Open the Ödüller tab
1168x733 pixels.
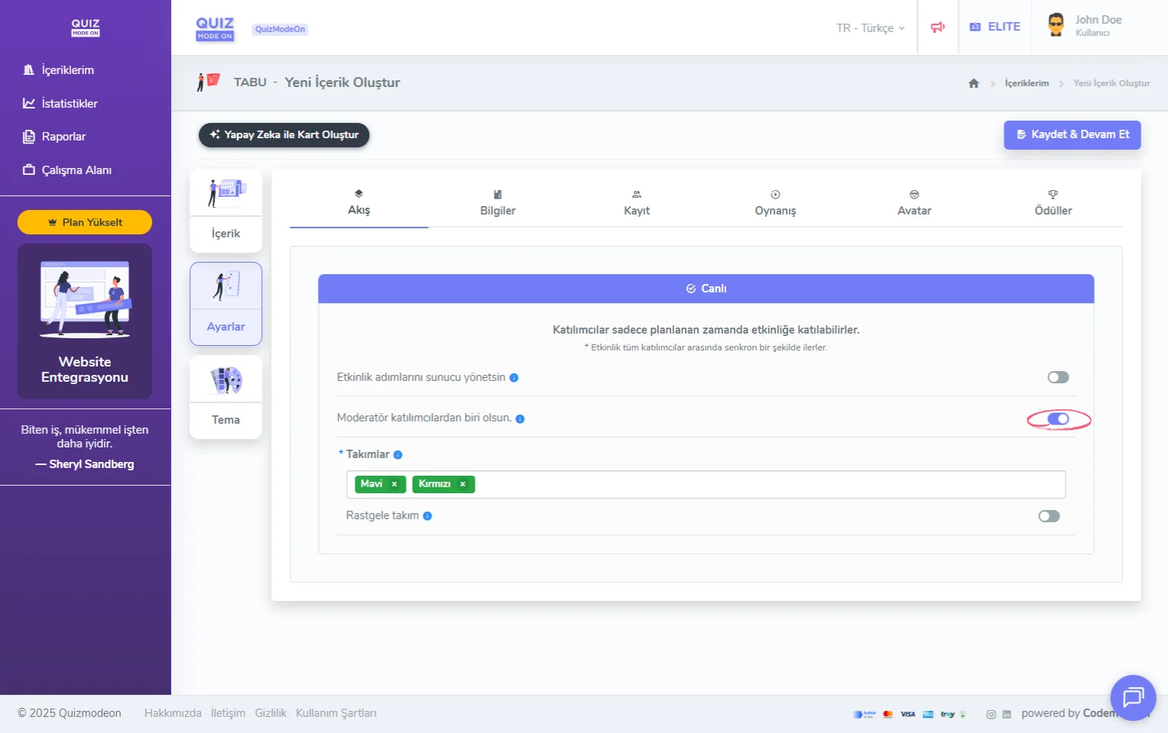(1053, 204)
